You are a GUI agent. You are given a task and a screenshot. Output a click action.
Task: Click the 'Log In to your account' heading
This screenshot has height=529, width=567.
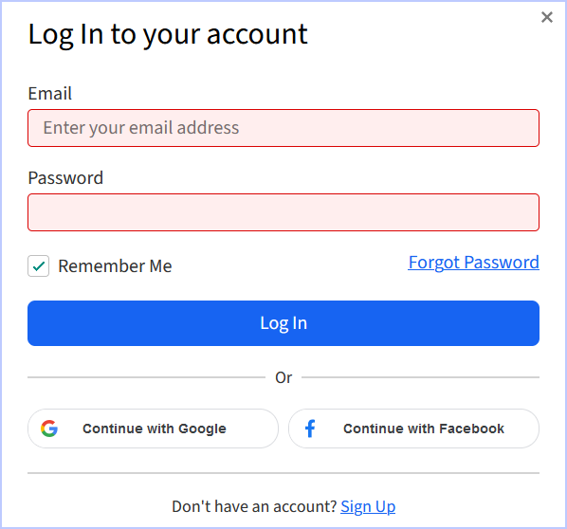click(168, 35)
